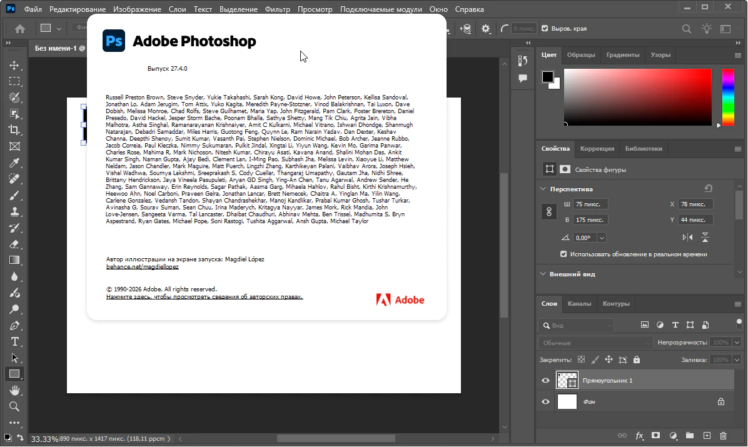Hide the Прямоугольник 1 layer
The width and height of the screenshot is (748, 447).
pyautogui.click(x=545, y=381)
